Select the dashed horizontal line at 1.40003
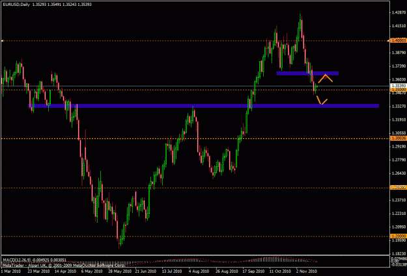407x276 pixels. click(195, 41)
